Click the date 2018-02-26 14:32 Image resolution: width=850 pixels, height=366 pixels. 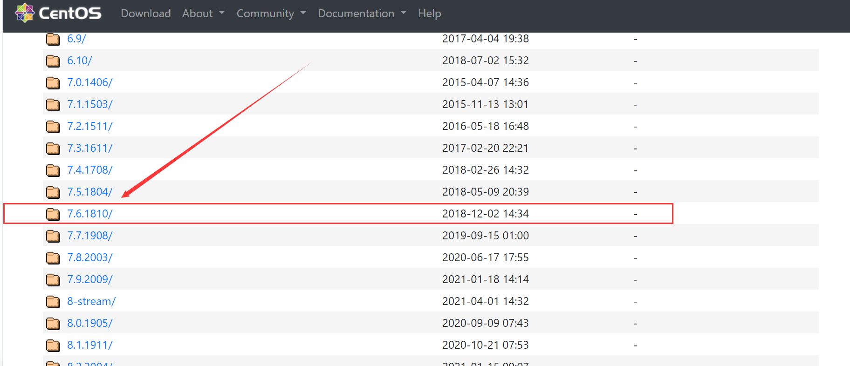point(486,170)
